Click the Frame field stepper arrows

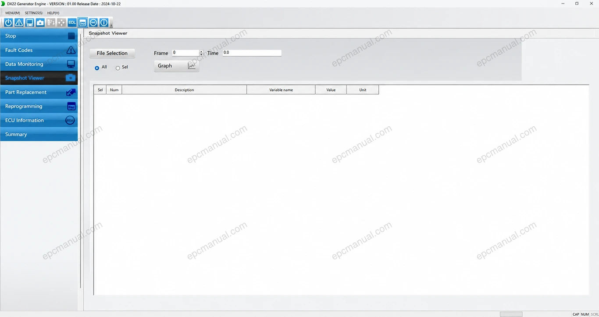201,53
